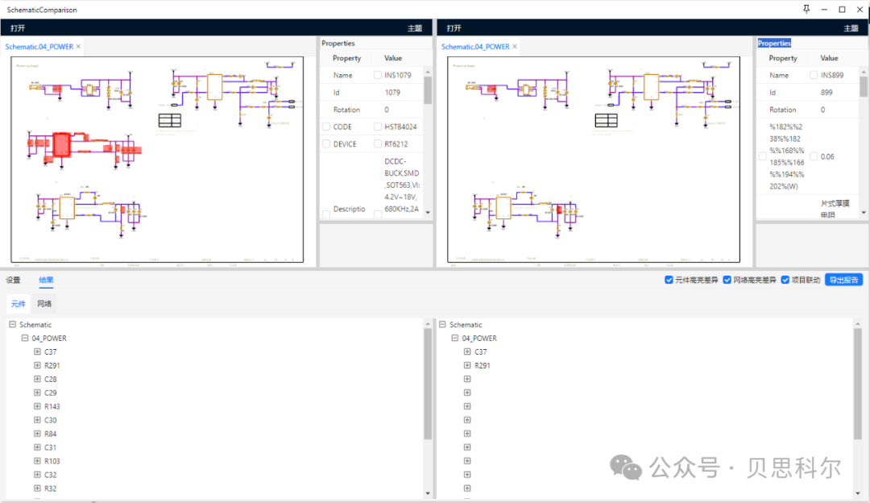Click the Value column header on left
Image resolution: width=870 pixels, height=503 pixels.
[x=393, y=58]
